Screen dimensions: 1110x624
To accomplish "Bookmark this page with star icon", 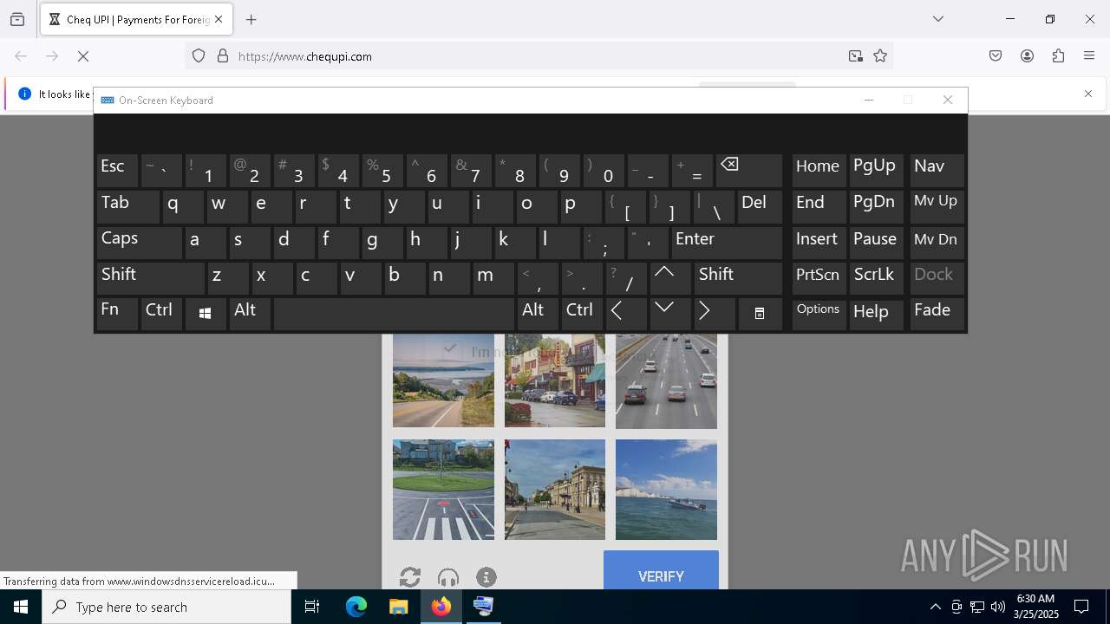I will (880, 56).
